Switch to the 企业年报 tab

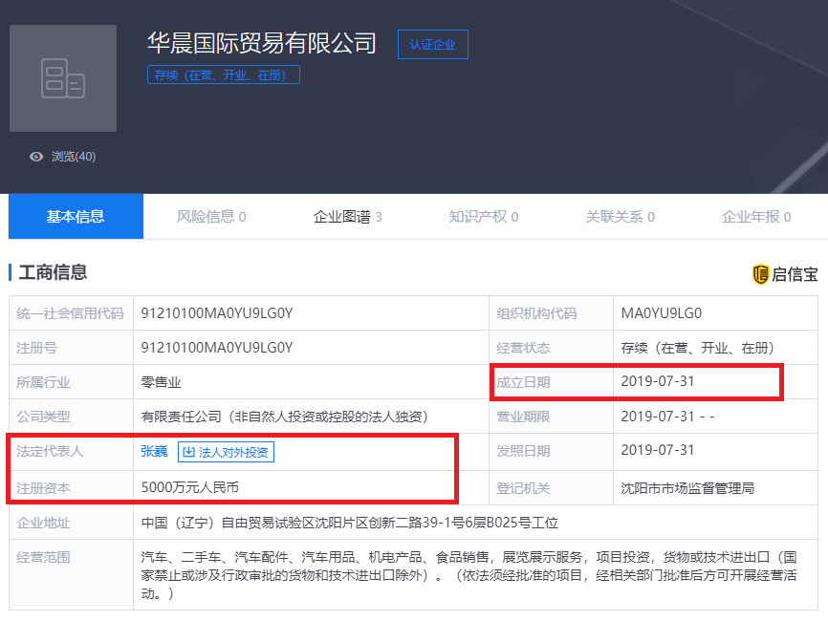[754, 216]
